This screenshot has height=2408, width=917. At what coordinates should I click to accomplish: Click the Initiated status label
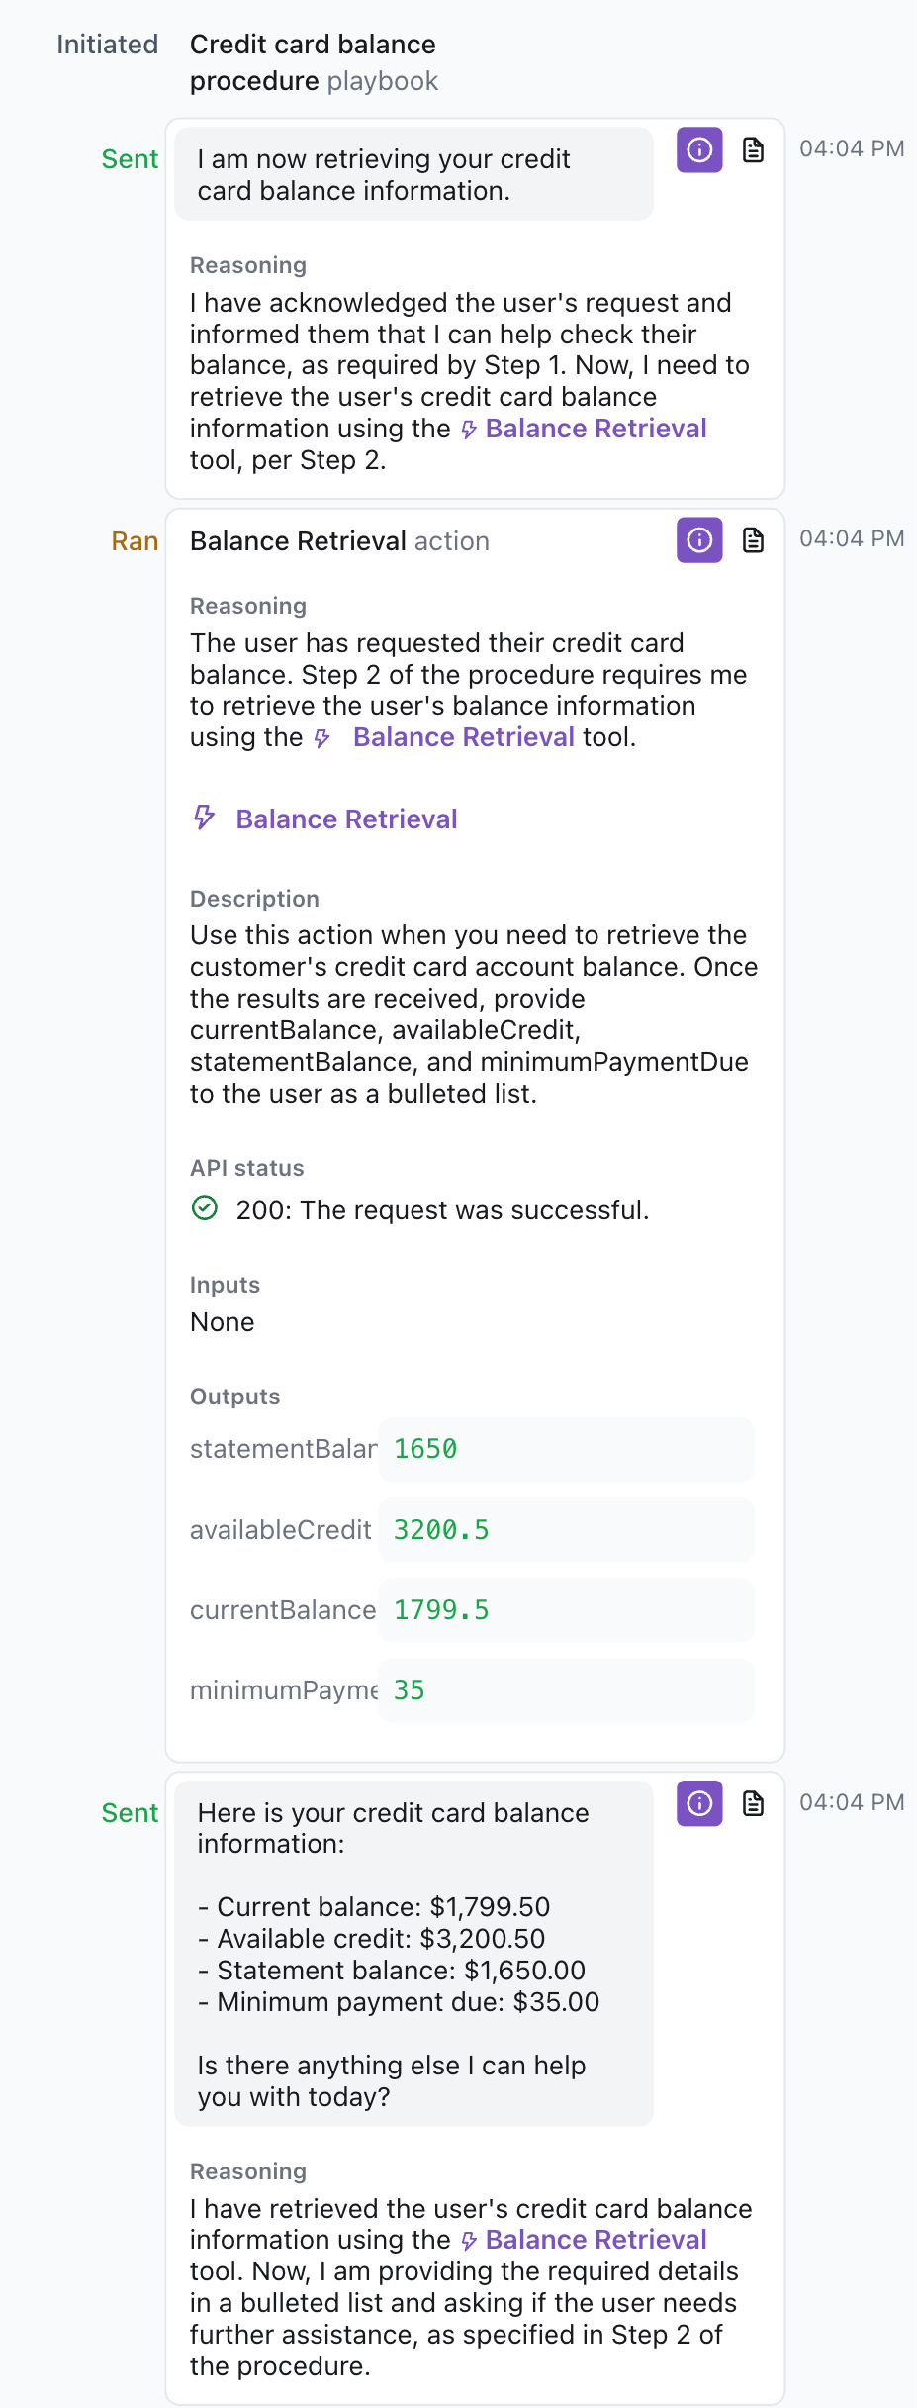pyautogui.click(x=107, y=44)
